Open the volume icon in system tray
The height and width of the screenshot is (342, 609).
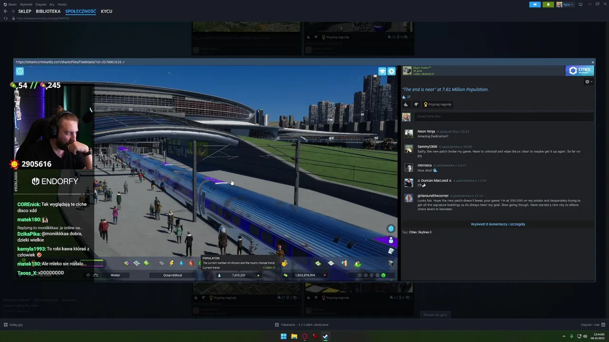585,336
